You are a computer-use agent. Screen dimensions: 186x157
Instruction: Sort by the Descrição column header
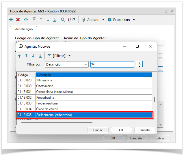tap(94, 75)
